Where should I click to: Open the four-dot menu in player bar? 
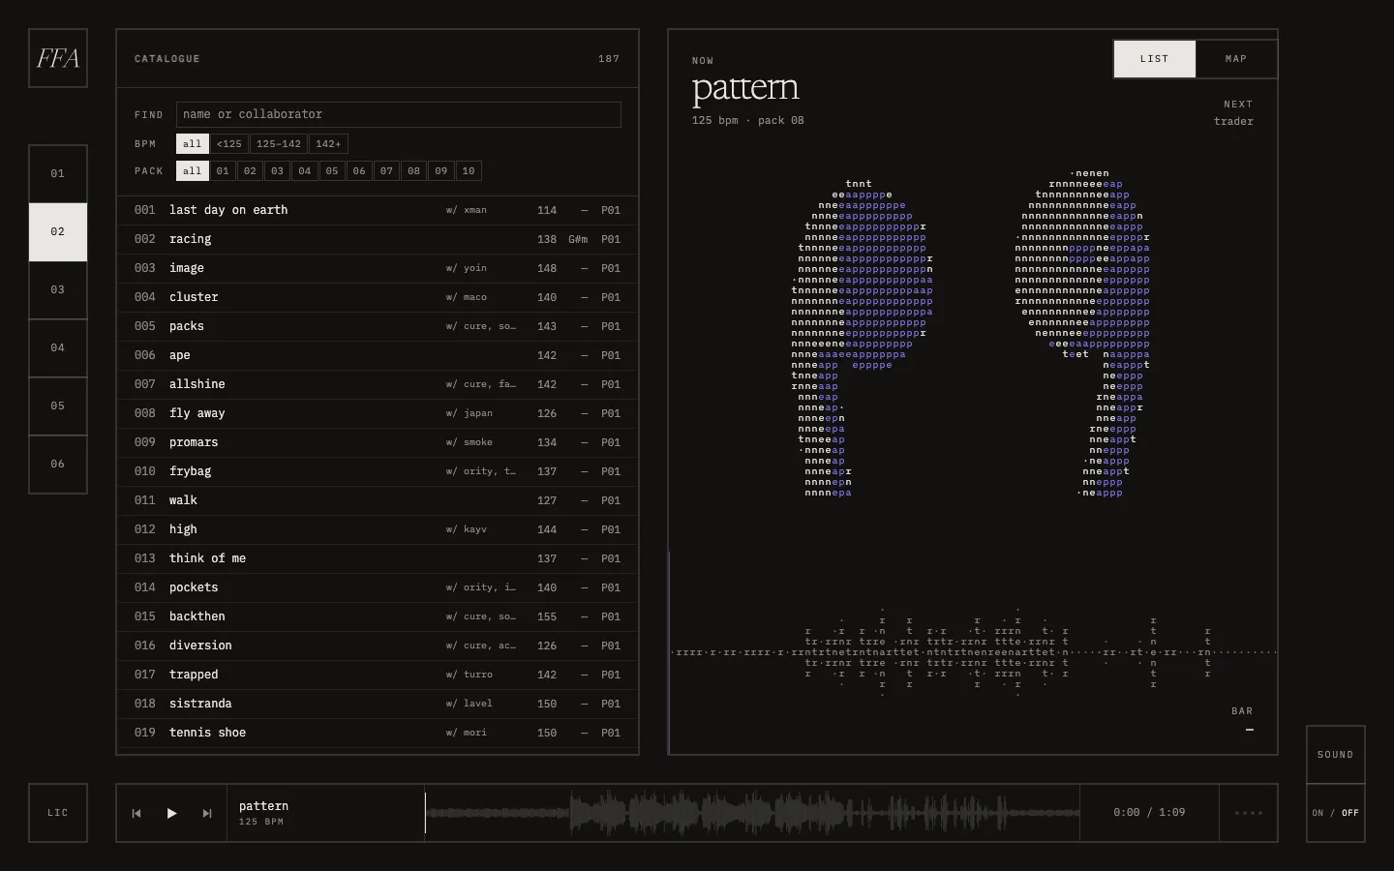[x=1249, y=813]
